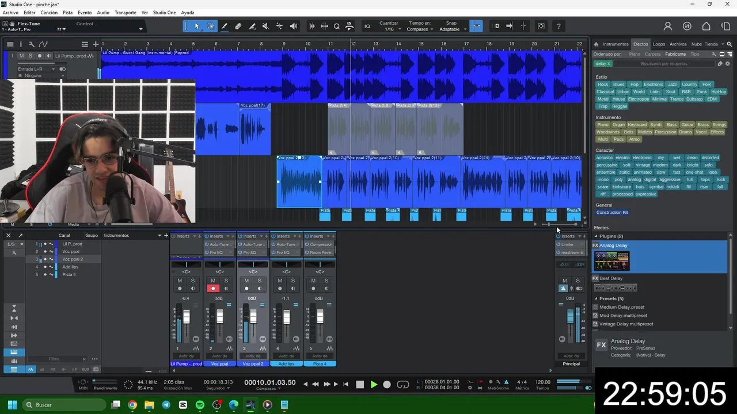Select the Construction Kit tag
The image size is (737, 414).
[x=612, y=213]
